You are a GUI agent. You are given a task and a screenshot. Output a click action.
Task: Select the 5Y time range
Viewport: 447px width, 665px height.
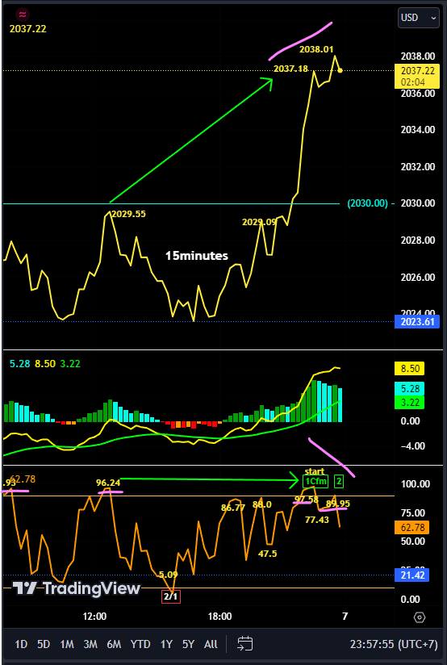coord(188,644)
